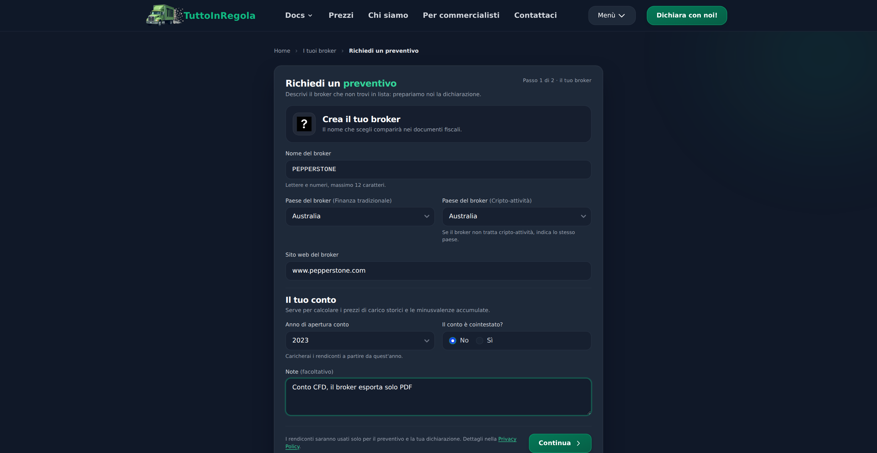Click the question mark broker icon
The height and width of the screenshot is (453, 877).
[304, 124]
